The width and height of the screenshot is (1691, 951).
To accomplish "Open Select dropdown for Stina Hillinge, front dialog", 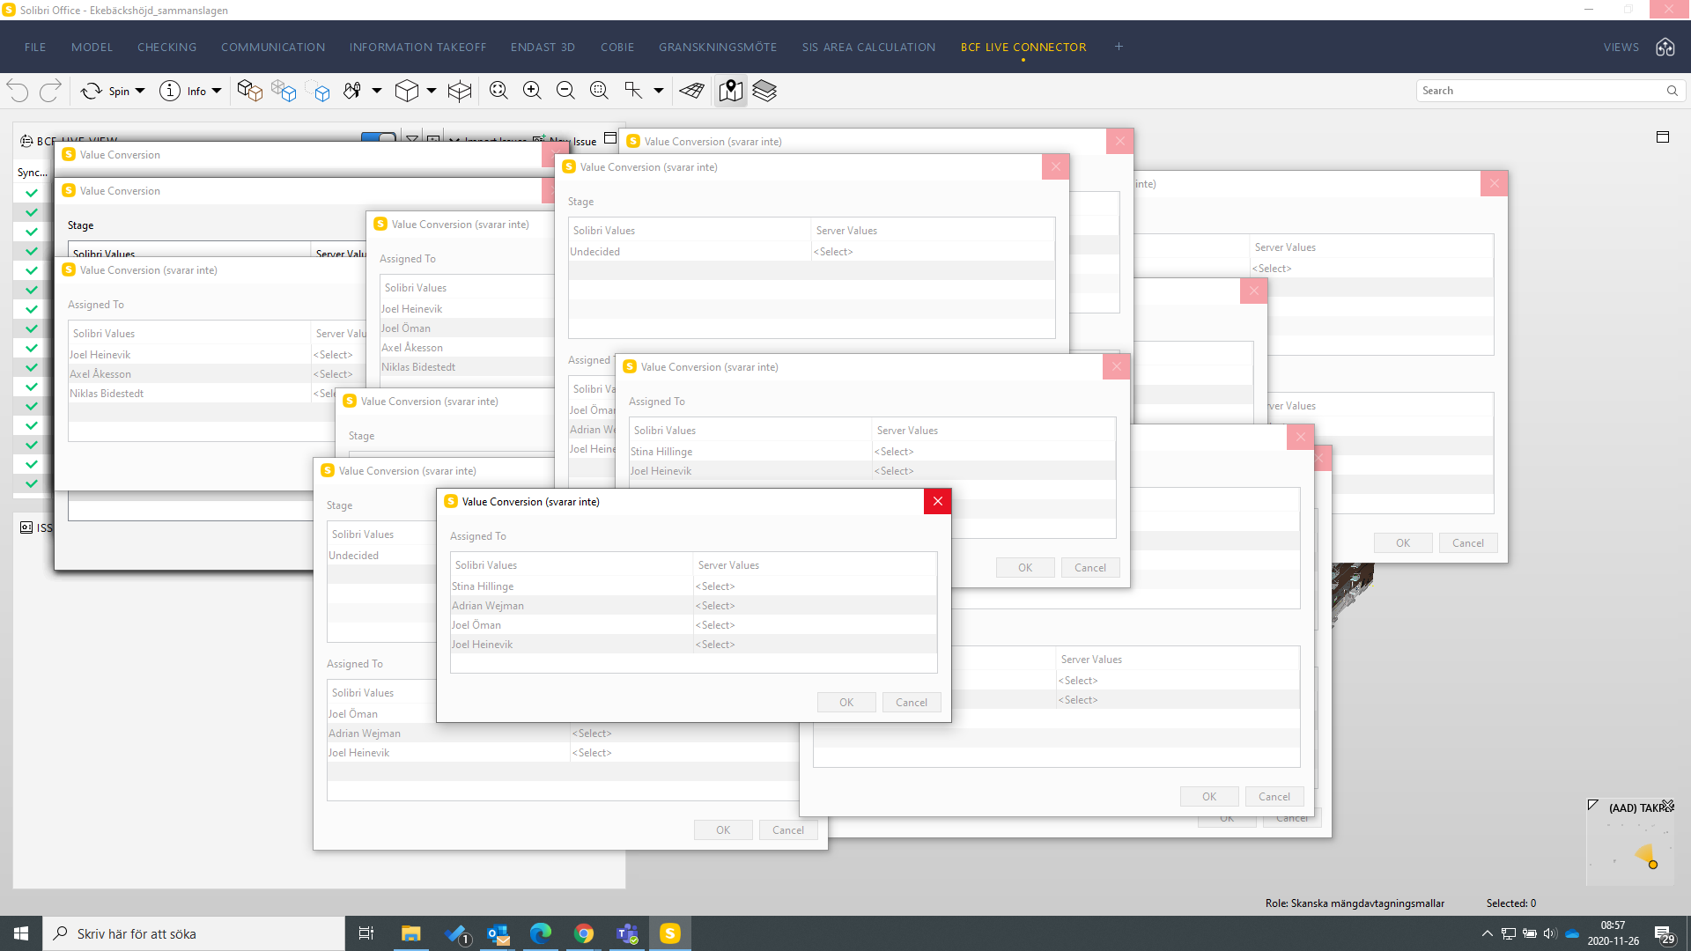I will [x=815, y=586].
